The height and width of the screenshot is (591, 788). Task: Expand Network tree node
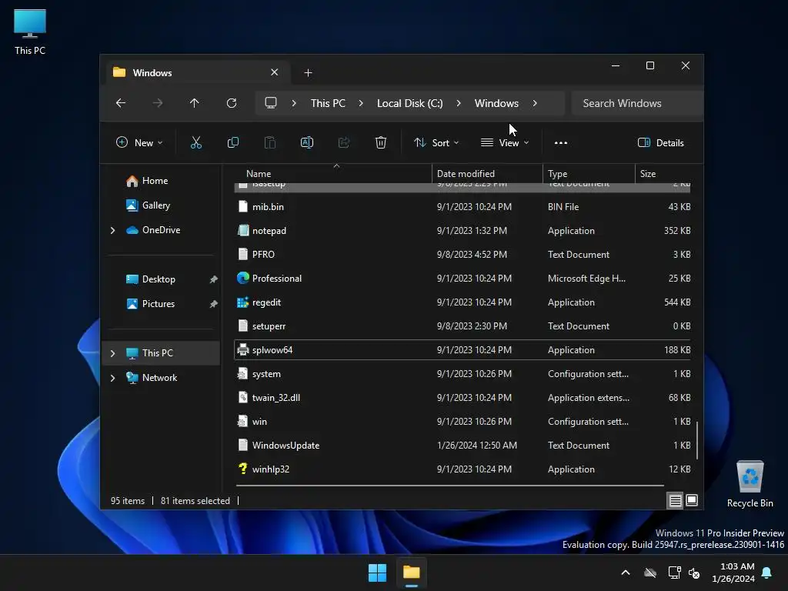coord(112,378)
